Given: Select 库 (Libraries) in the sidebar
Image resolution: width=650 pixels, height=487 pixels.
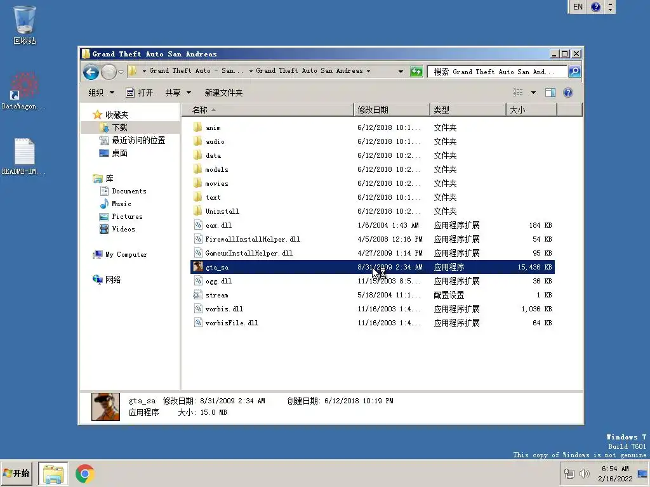Looking at the screenshot, I should pyautogui.click(x=103, y=178).
